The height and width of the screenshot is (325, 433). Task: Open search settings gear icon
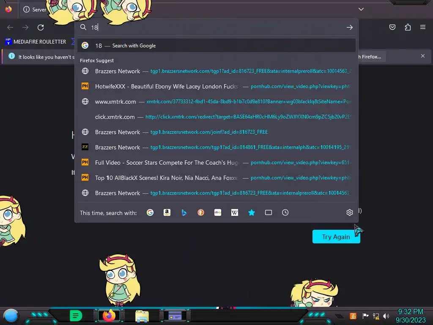[x=350, y=212]
